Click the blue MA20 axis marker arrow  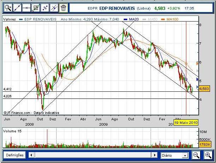197,79
